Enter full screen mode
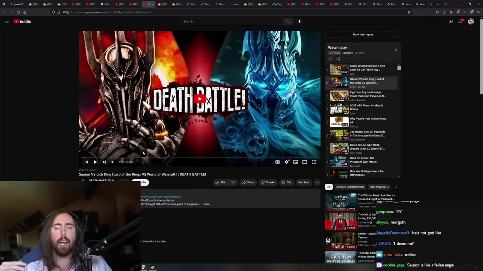This screenshot has width=483, height=271. (x=314, y=162)
